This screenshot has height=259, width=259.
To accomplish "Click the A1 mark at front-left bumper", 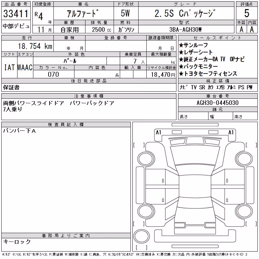I will [158, 132].
